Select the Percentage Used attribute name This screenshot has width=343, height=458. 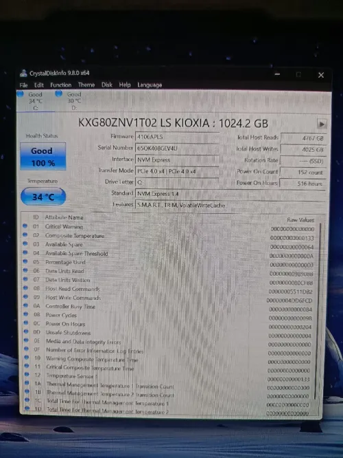[65, 262]
